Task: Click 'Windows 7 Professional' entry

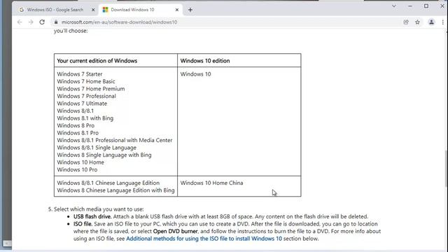Action: click(x=86, y=97)
